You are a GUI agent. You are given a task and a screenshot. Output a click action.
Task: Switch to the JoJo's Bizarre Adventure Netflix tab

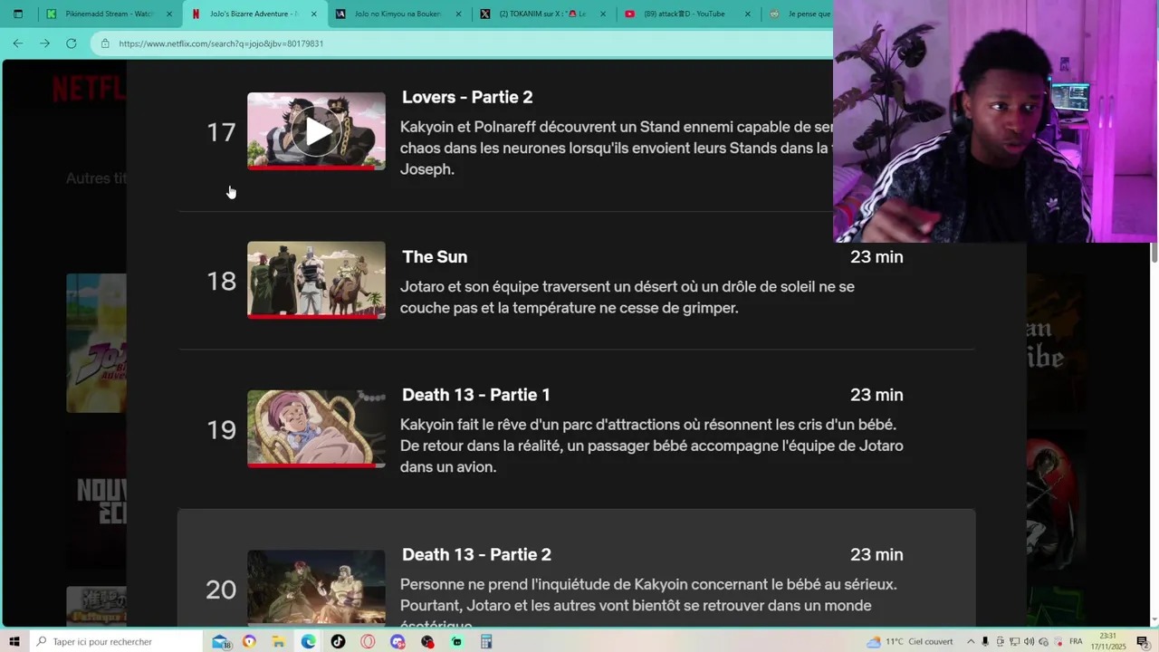[254, 14]
